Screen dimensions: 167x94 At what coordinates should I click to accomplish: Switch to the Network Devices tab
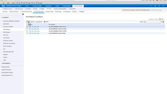click(14, 11)
